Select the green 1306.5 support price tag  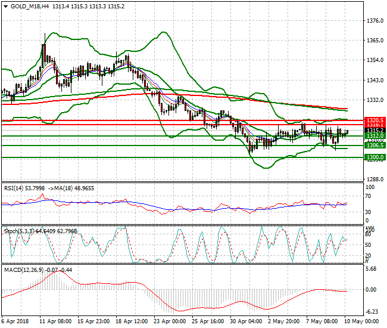pyautogui.click(x=374, y=146)
